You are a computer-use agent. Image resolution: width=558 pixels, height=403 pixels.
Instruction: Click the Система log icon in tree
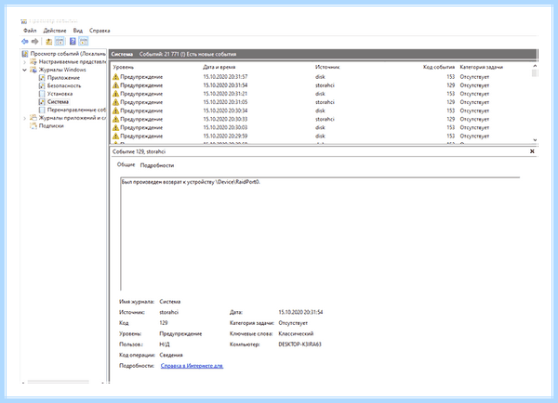pyautogui.click(x=42, y=101)
